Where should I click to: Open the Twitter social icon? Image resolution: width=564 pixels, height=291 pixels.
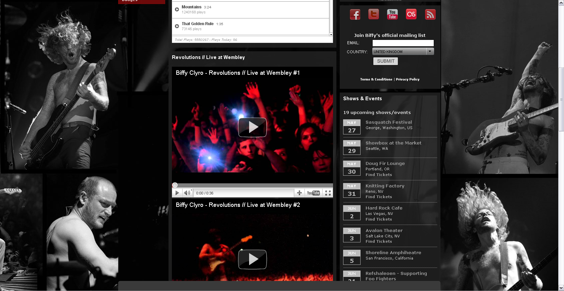tap(374, 14)
